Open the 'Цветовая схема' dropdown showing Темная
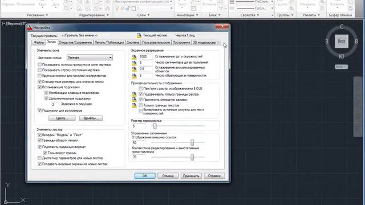The image size is (365, 205). pos(90,58)
